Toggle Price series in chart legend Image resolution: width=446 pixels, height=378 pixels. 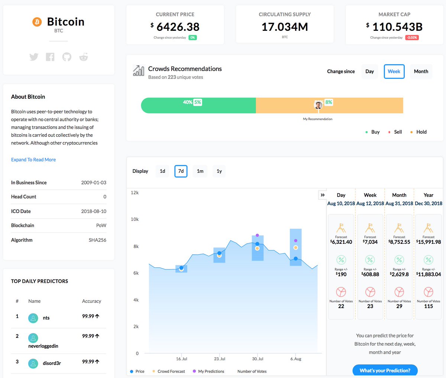coord(137,371)
